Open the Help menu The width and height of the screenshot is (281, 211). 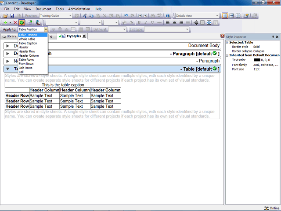tap(98, 9)
